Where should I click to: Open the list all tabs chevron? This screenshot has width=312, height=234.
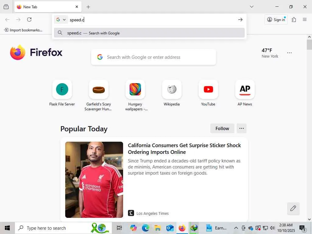coord(251,7)
